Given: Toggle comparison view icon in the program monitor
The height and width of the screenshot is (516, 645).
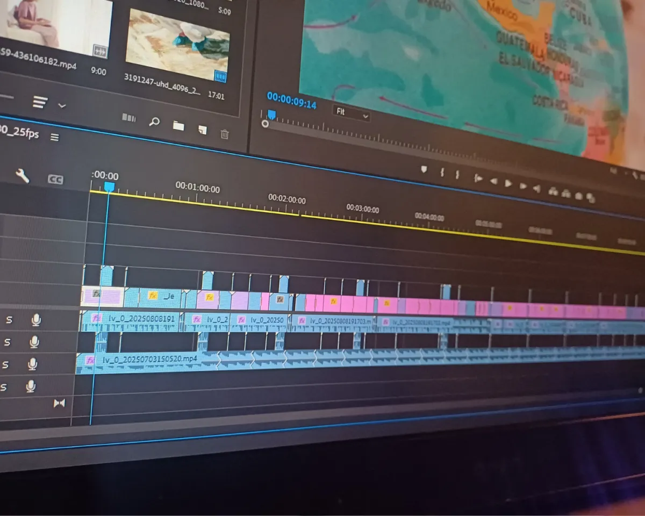Looking at the screenshot, I should pyautogui.click(x=591, y=198).
